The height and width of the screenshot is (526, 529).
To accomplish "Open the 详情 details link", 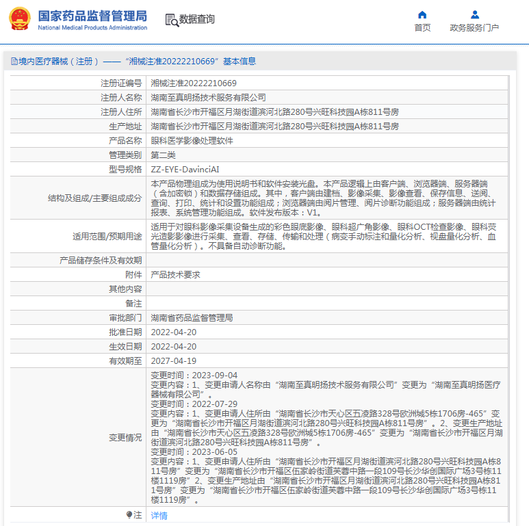I will pyautogui.click(x=159, y=515).
